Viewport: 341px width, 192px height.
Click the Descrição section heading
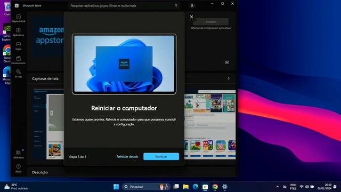40,172
